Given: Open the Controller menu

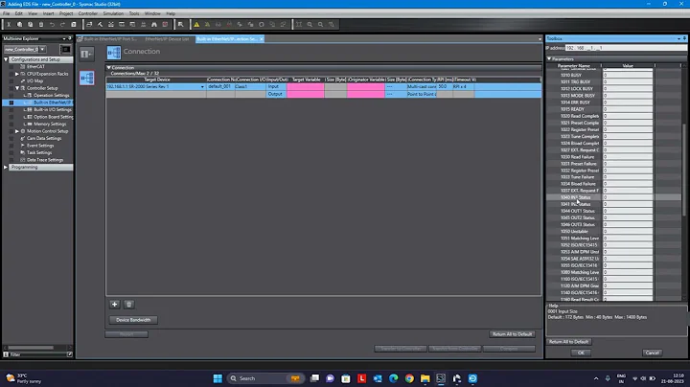Looking at the screenshot, I should [88, 13].
